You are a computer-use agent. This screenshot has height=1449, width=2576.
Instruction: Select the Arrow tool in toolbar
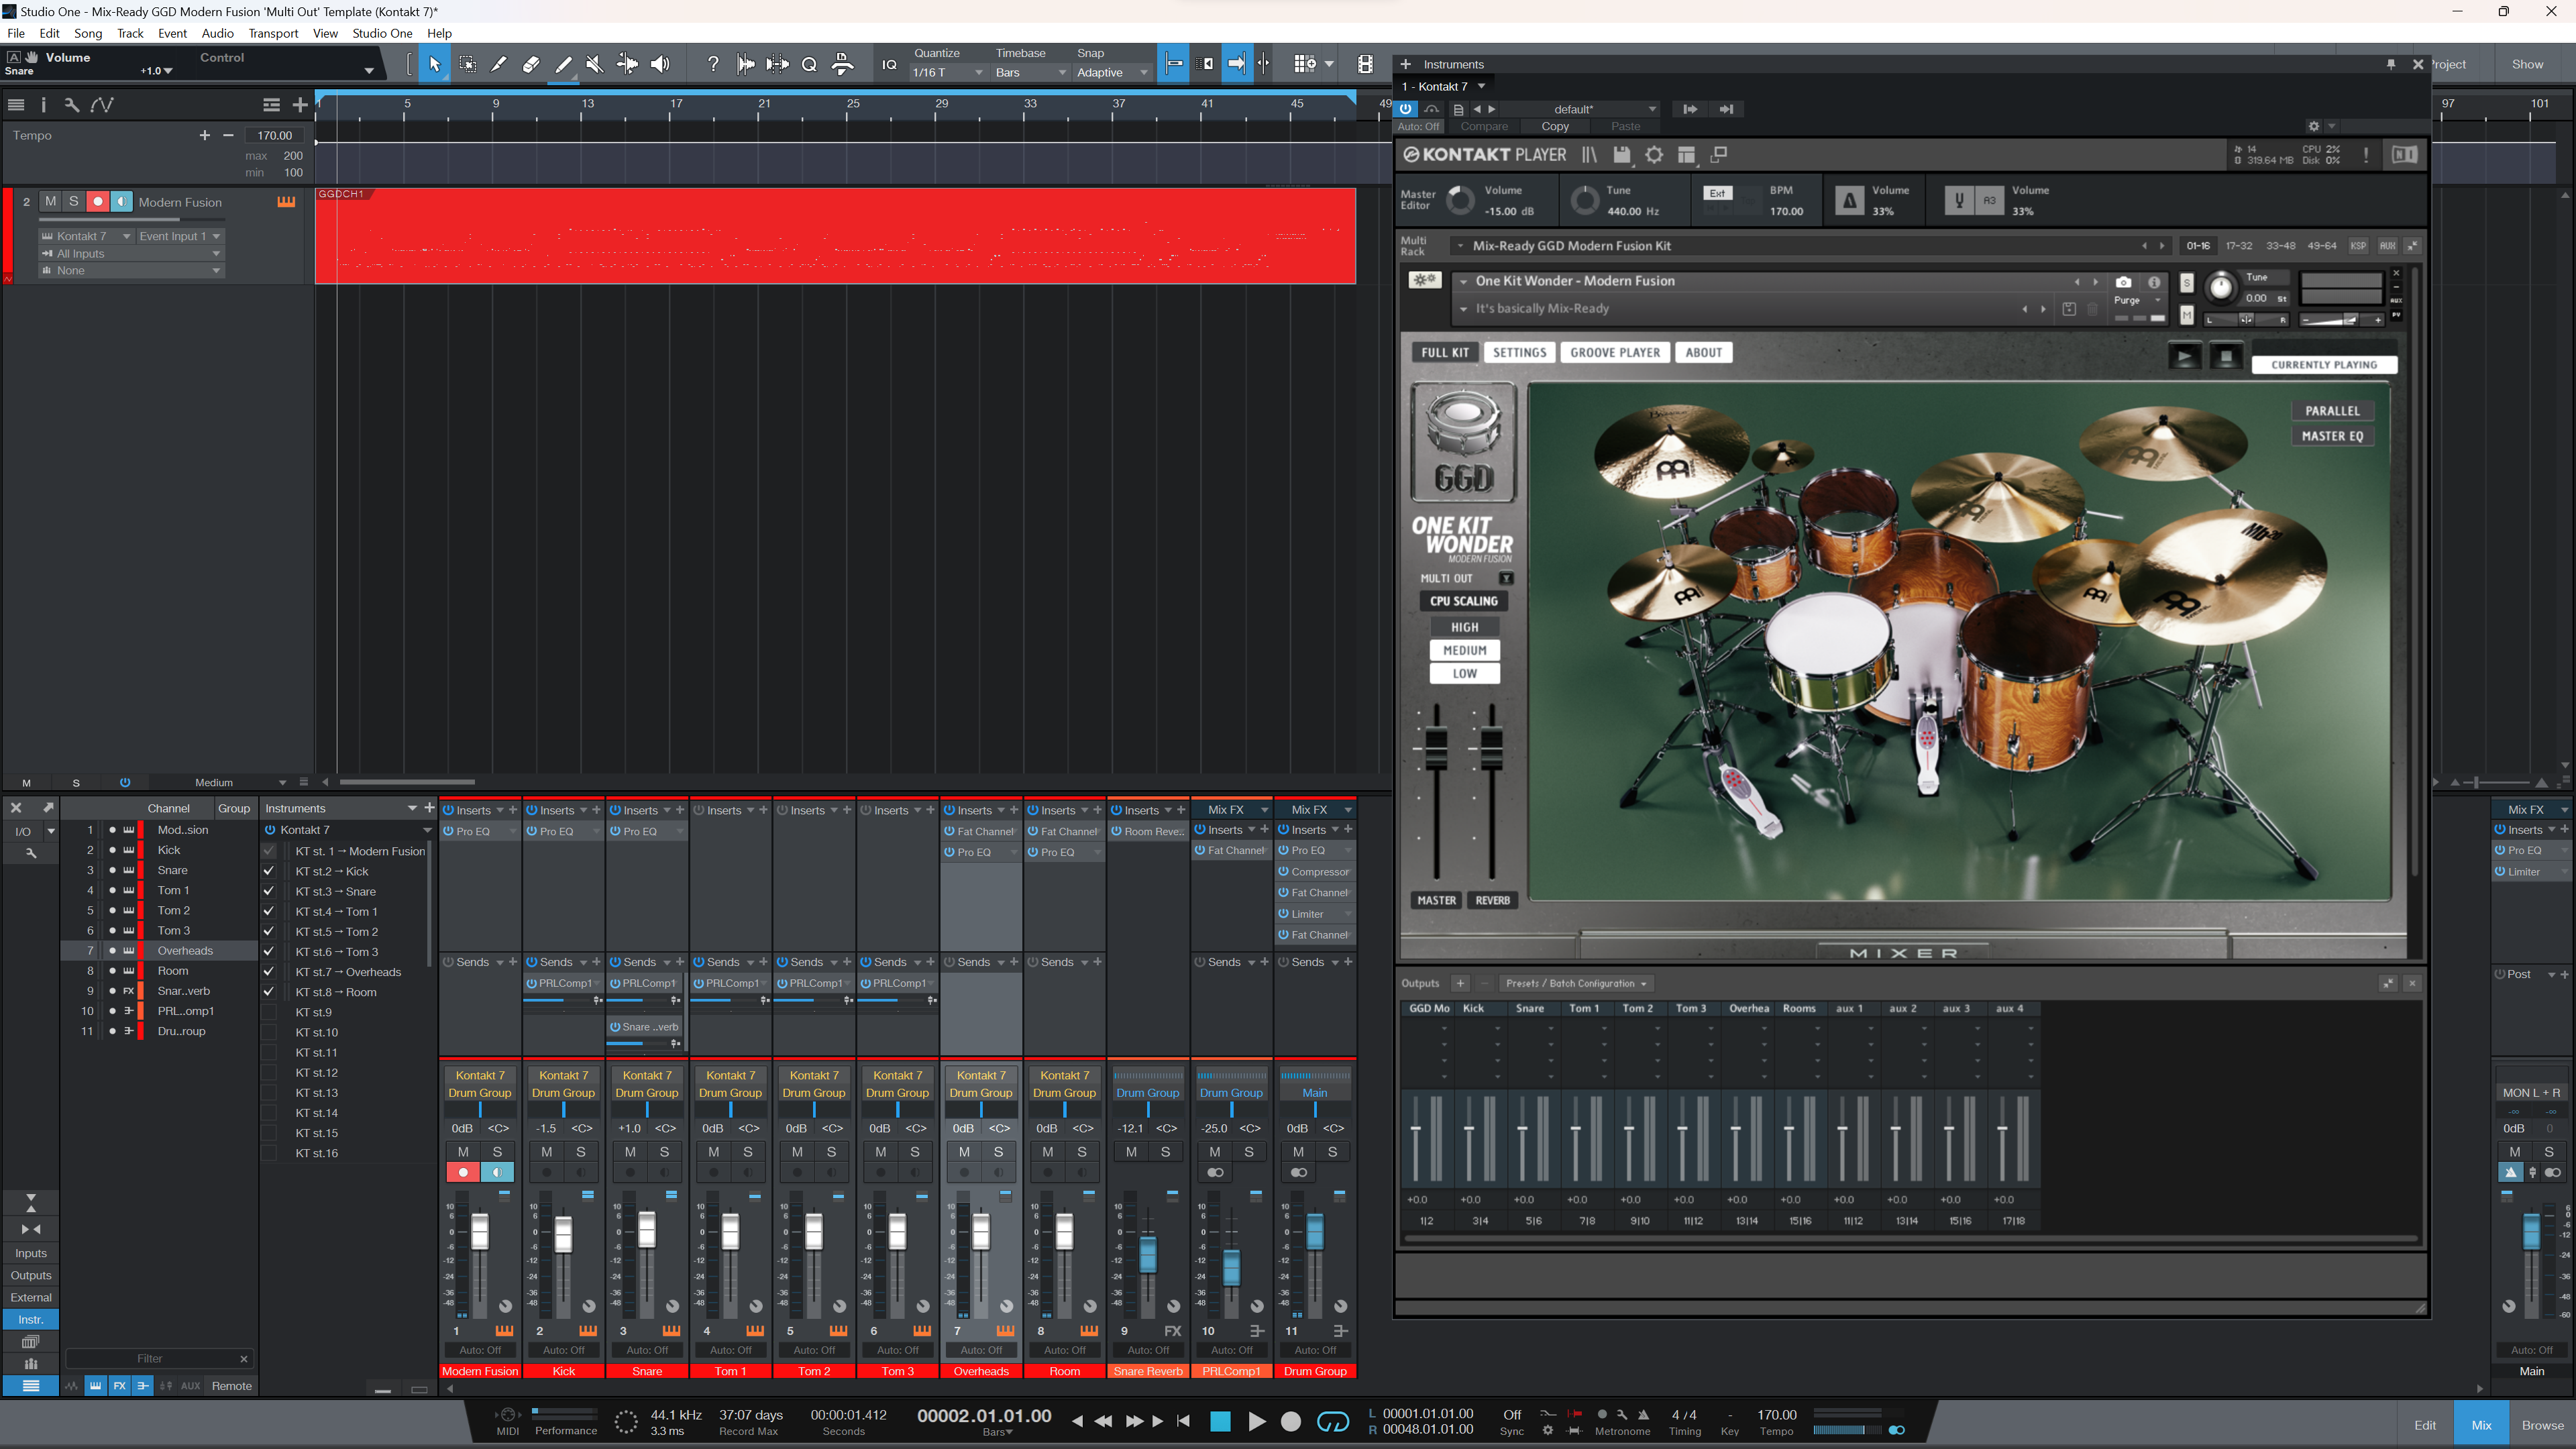pos(434,64)
